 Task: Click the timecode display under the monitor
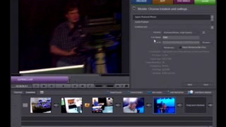tap(22, 86)
